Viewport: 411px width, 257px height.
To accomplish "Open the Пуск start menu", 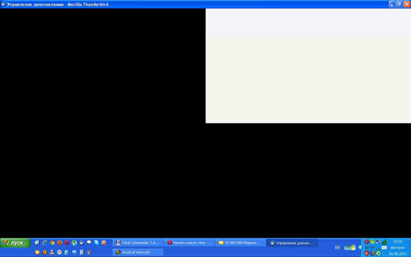I will click(15, 243).
